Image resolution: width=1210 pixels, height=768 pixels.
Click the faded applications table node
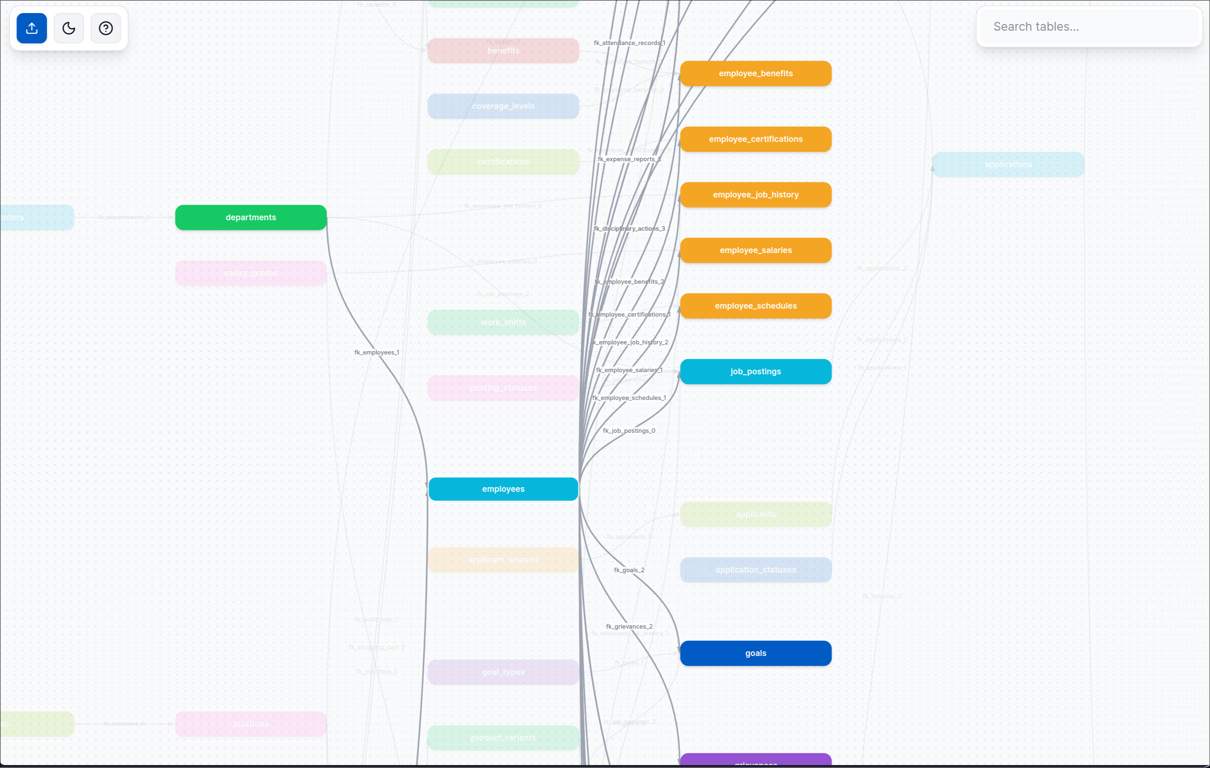pos(1008,164)
